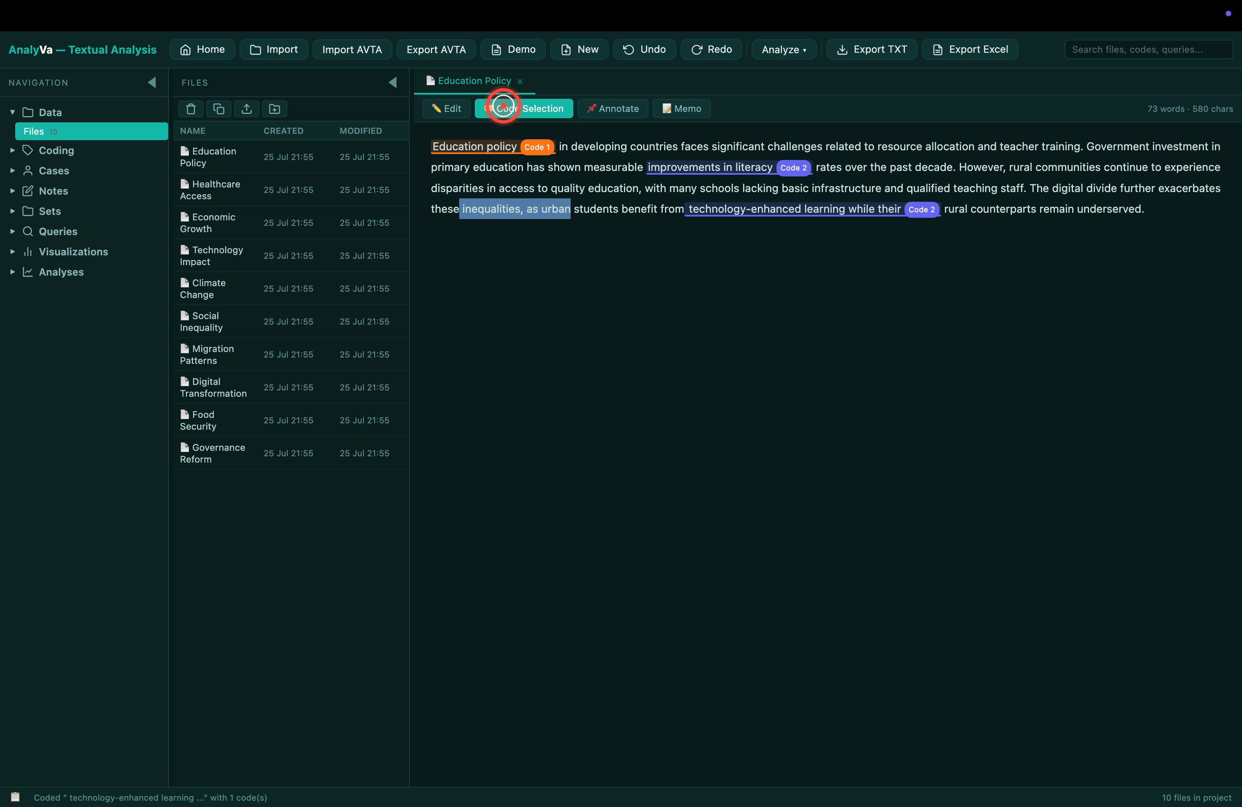The width and height of the screenshot is (1242, 807).
Task: Collapse the Navigation panel arrow
Action: point(152,82)
